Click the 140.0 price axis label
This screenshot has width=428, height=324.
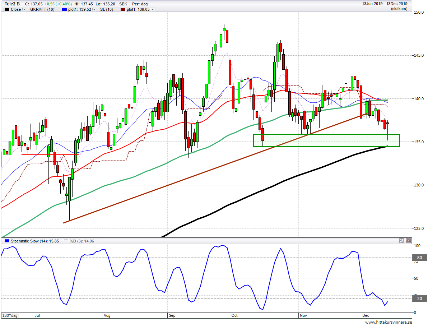[419, 99]
